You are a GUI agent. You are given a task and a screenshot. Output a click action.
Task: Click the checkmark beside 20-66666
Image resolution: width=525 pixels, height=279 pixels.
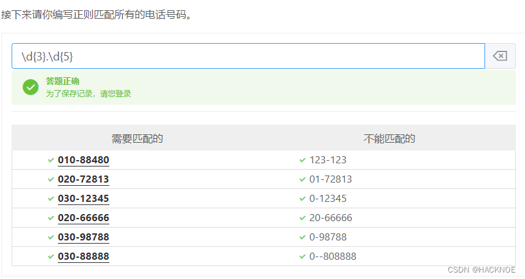coord(302,218)
